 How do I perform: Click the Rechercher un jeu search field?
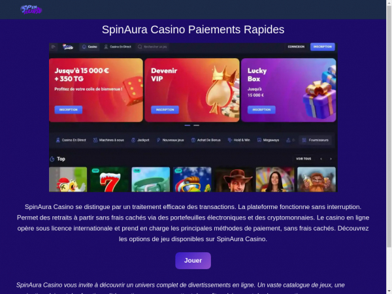pos(152,47)
